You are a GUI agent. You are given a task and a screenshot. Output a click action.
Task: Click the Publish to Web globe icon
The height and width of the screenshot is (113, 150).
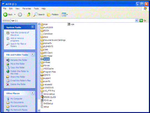coord(8,71)
